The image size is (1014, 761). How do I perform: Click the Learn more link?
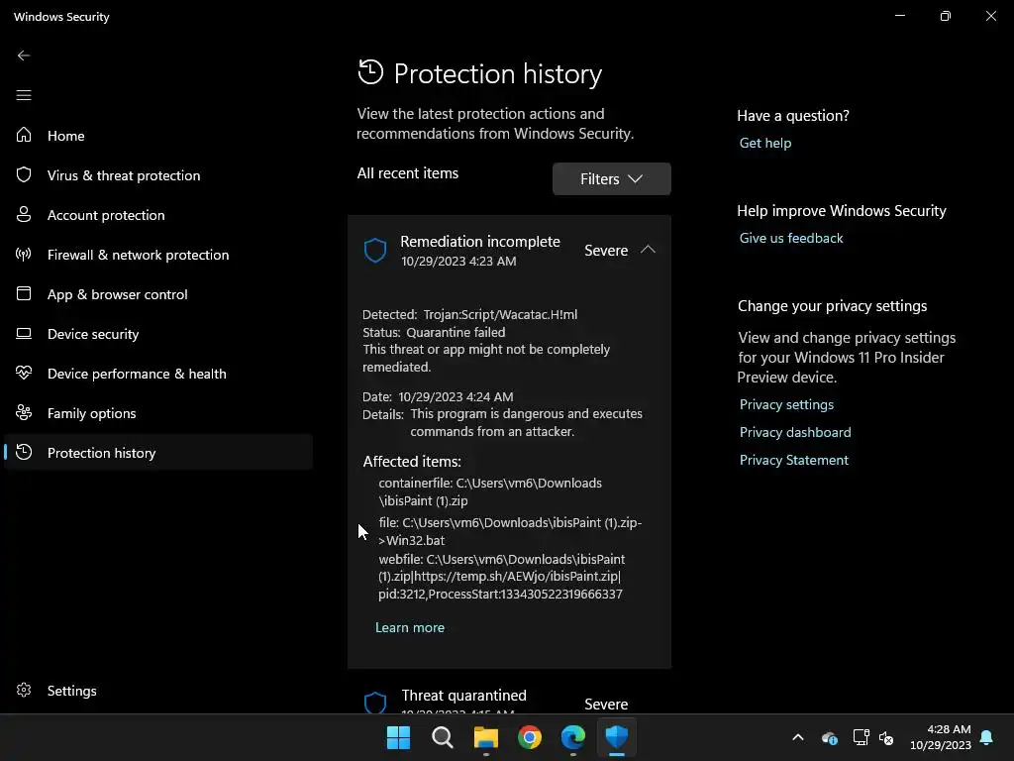coord(409,627)
